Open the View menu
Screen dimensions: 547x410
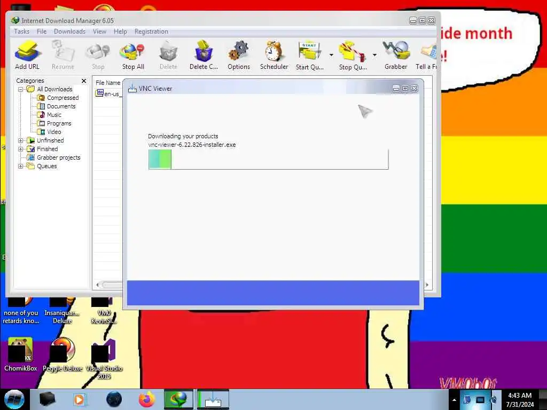pyautogui.click(x=99, y=31)
